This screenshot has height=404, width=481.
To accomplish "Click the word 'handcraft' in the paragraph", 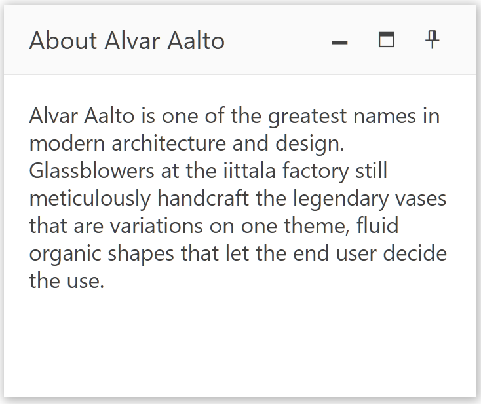I will point(203,198).
